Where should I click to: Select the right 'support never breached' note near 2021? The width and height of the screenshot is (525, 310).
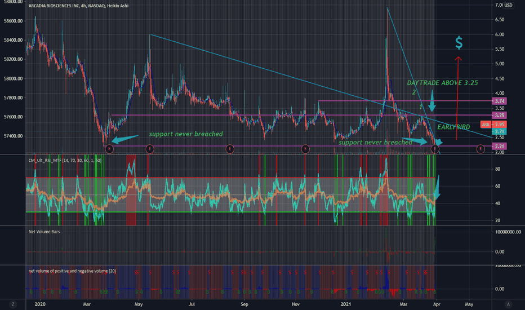(x=375, y=143)
